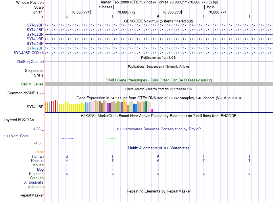Open the H3K27Ac Mark track title
273x202 pixels.
(x=158, y=116)
